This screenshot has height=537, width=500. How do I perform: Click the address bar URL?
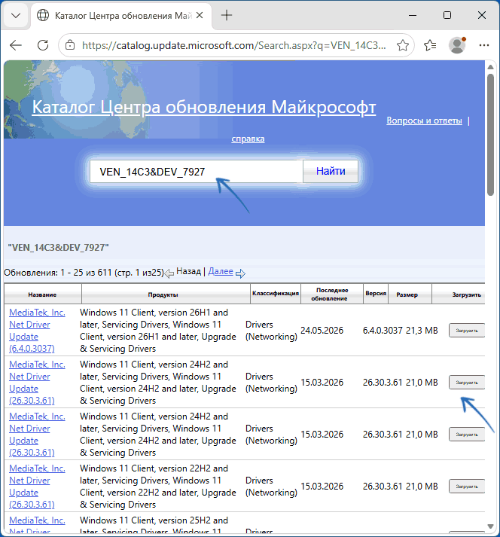pyautogui.click(x=234, y=45)
